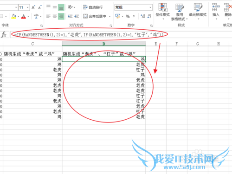232x174 pixels.
Task: Select column D header
Action: pos(104,44)
